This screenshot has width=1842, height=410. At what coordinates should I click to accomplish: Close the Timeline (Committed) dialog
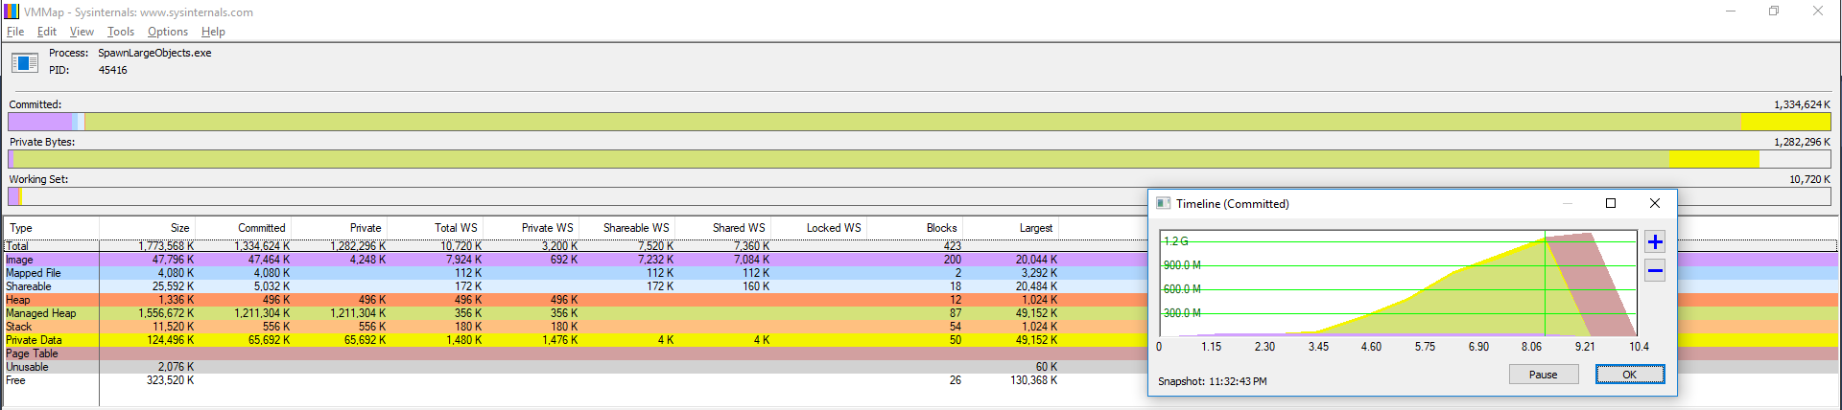pos(1654,203)
